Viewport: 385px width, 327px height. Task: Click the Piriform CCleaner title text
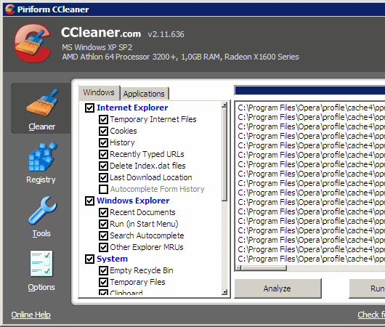53,9
